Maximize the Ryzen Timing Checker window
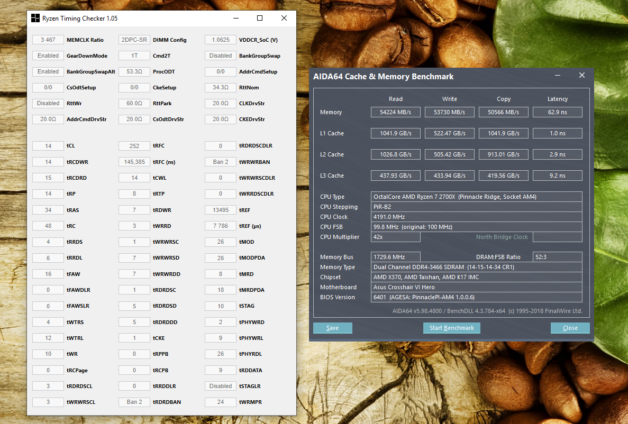This screenshot has width=628, height=424. coord(260,18)
